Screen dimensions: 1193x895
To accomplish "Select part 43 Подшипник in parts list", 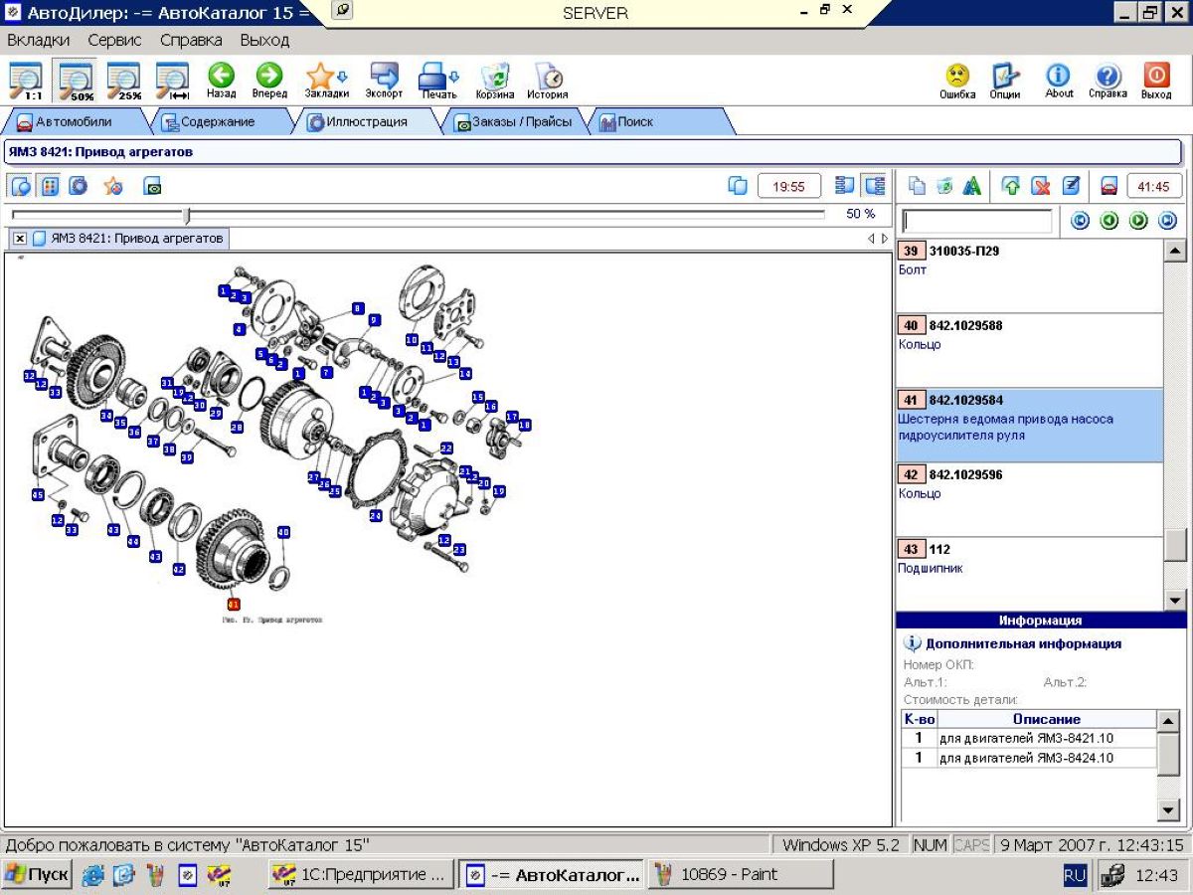I will pyautogui.click(x=1029, y=574).
